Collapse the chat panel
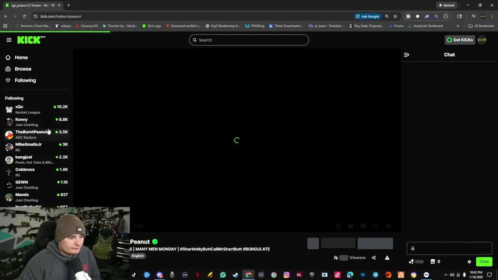 [407, 55]
